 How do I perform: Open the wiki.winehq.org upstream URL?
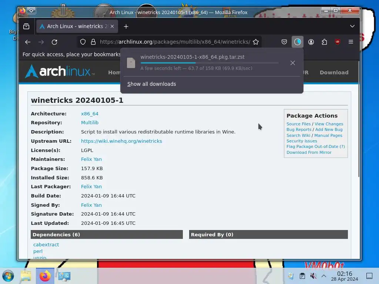point(121,141)
